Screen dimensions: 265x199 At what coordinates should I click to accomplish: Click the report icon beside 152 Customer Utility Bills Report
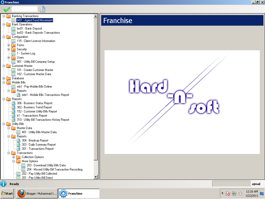[13, 111]
